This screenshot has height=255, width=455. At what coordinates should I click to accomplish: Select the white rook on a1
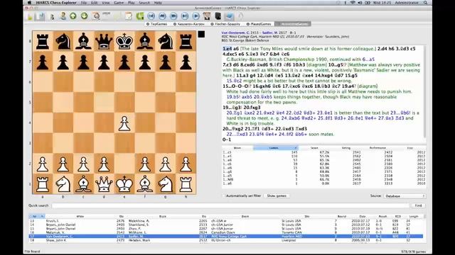coord(43,184)
